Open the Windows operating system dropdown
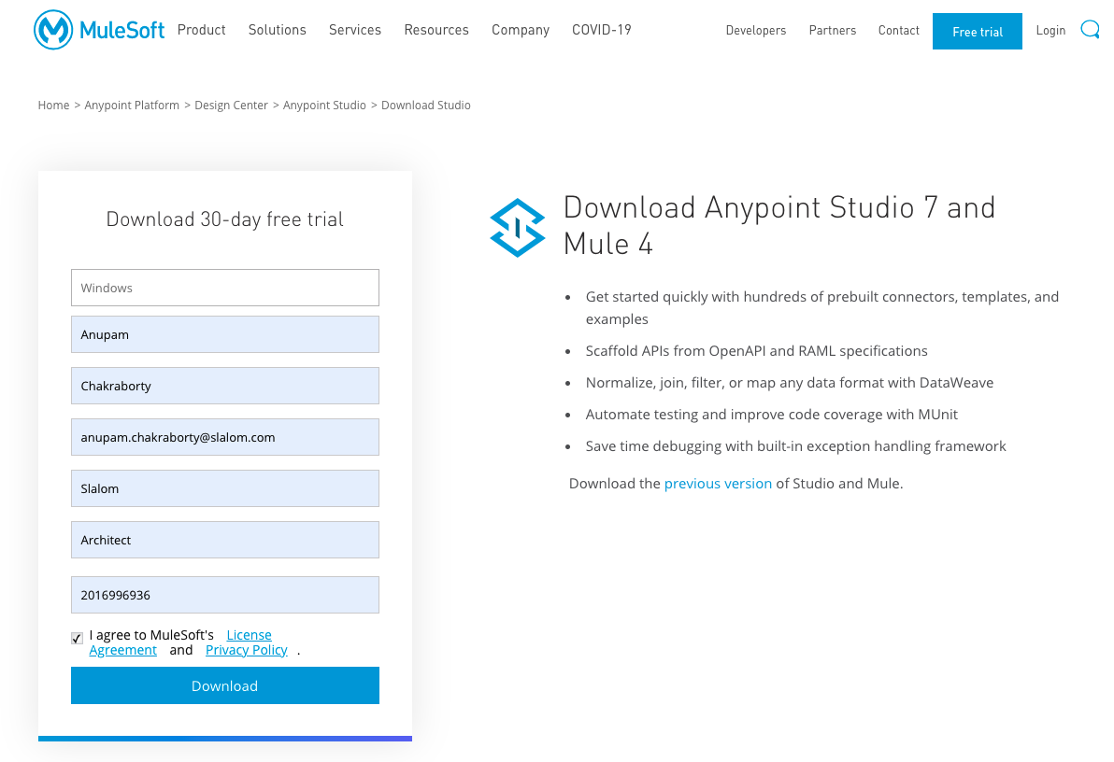Image resolution: width=1114 pixels, height=762 pixels. click(224, 288)
